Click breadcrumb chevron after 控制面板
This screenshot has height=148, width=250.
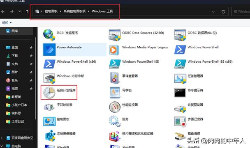pyautogui.click(x=60, y=11)
